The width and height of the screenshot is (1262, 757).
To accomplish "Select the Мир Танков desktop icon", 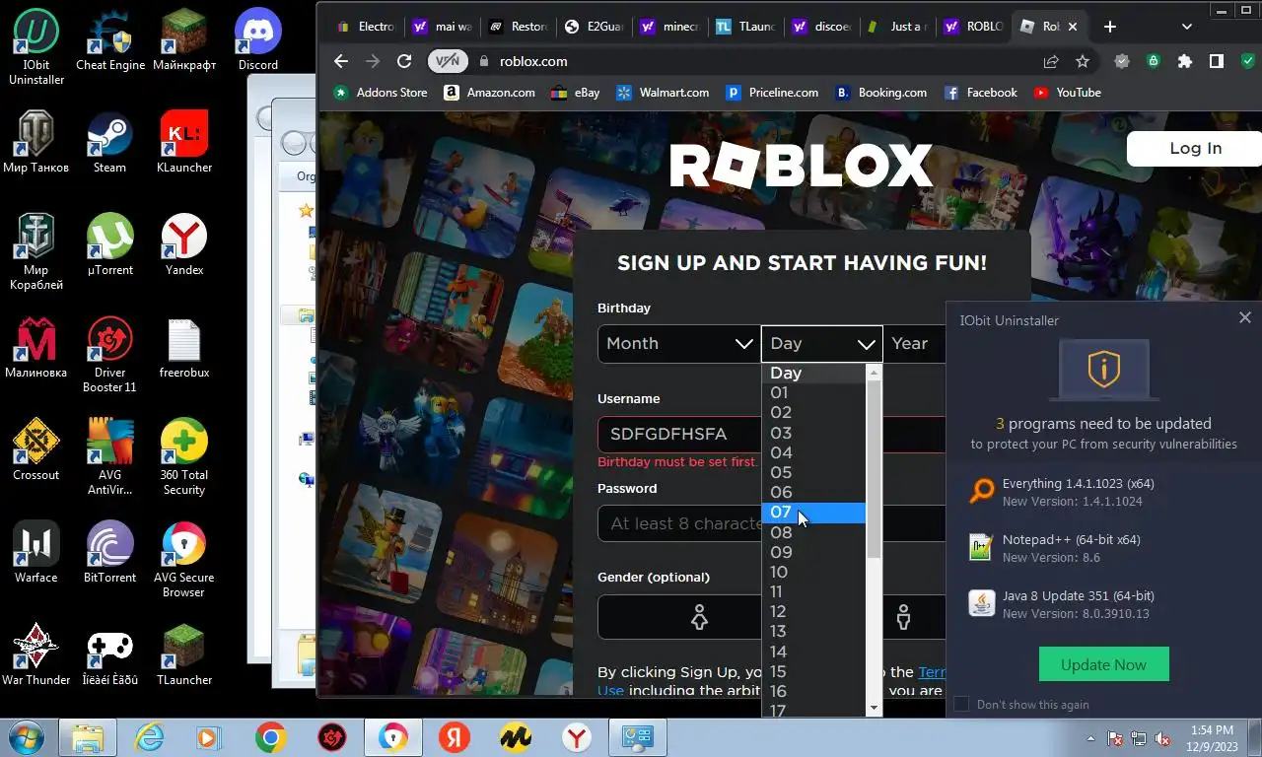I will (x=36, y=143).
